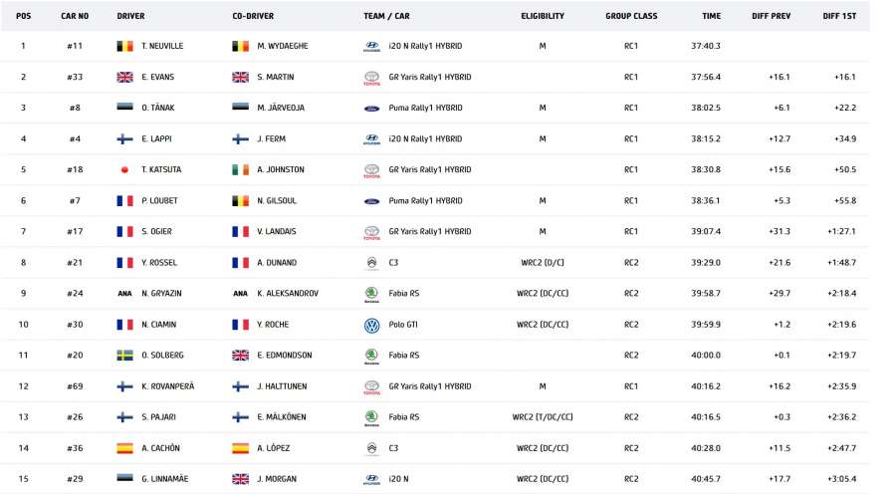Click the Spanish flag beside driver A. Cachón
The image size is (896, 494).
point(124,448)
